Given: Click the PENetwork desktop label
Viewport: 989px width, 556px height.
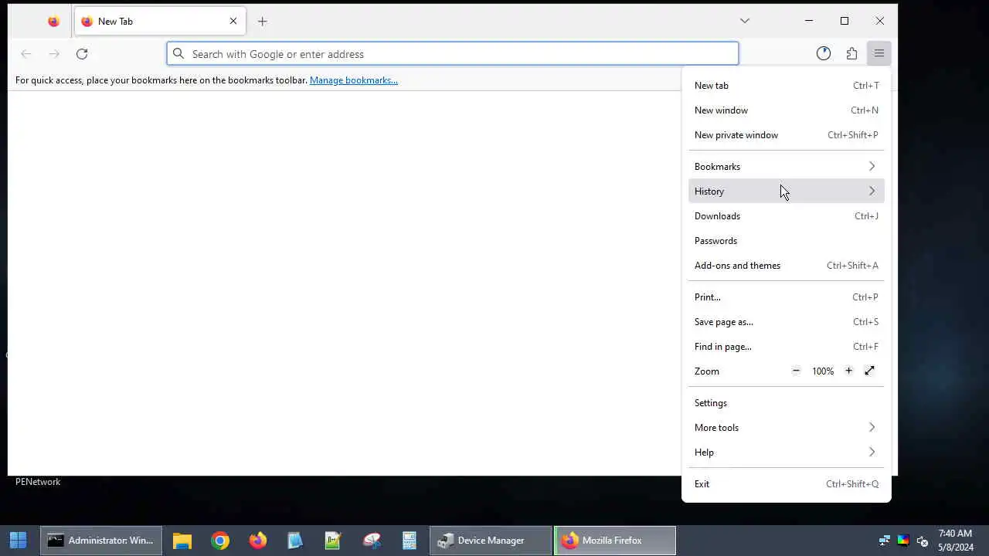Looking at the screenshot, I should point(38,482).
